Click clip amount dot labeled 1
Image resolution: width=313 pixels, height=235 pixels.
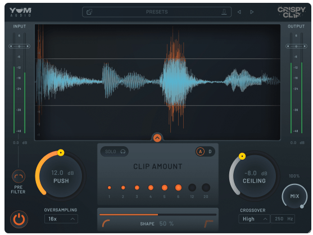tap(109, 188)
